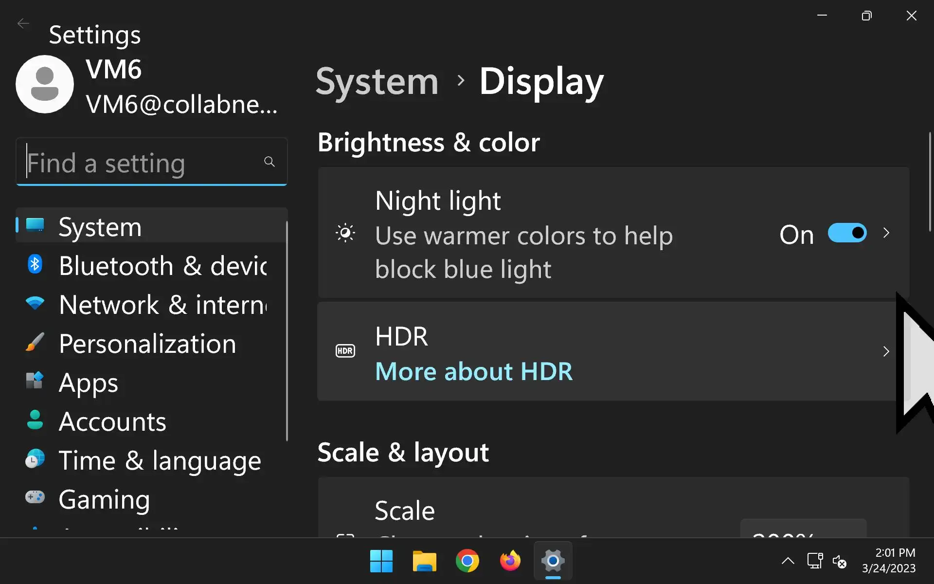The width and height of the screenshot is (934, 584).
Task: Turn off the Night light toggle
Action: click(x=847, y=233)
